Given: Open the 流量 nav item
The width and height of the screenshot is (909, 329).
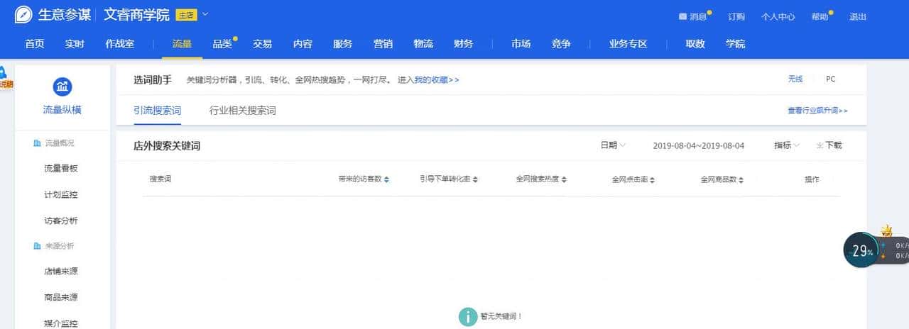Looking at the screenshot, I should point(182,44).
